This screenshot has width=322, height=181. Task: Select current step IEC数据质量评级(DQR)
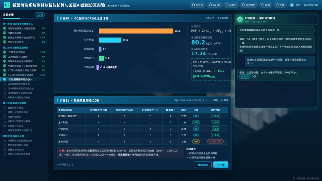[x=24, y=79]
